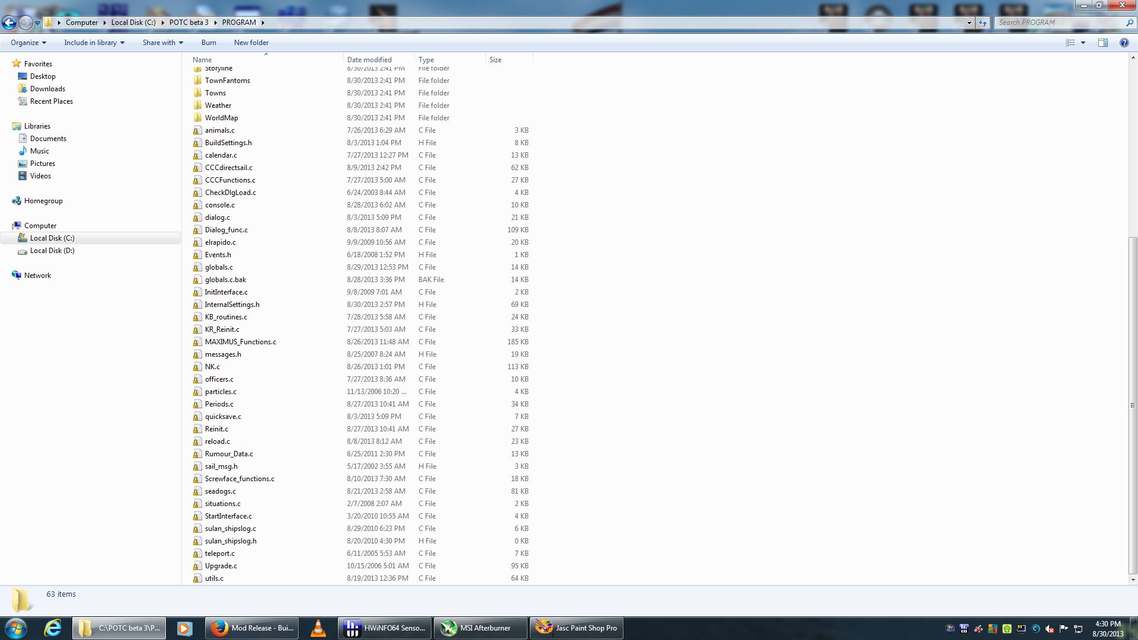Open the Include in library dropdown

94,43
